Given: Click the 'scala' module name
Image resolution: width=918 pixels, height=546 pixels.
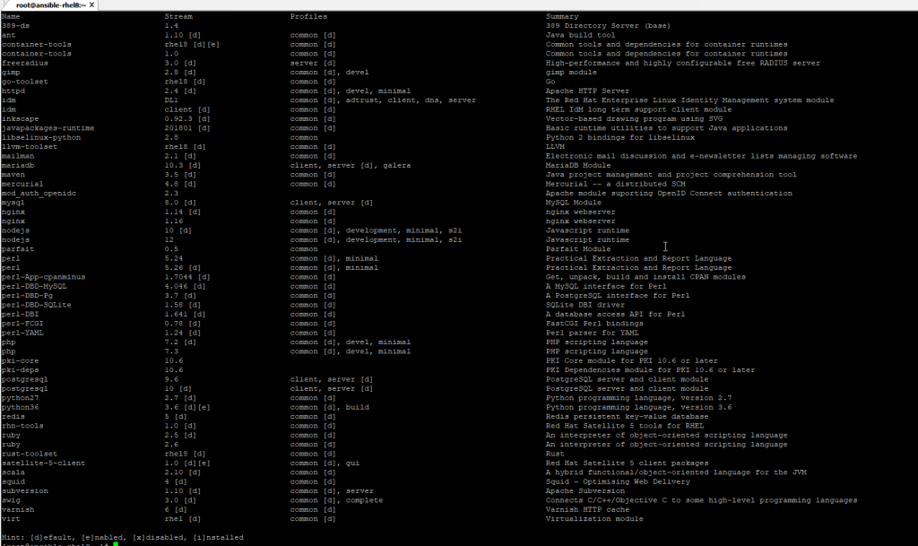Looking at the screenshot, I should point(13,472).
